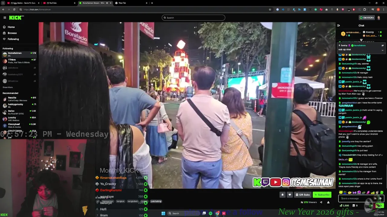The image size is (387, 217).
Task: Open the user profile avatar menu
Action: pyautogui.click(x=379, y=18)
